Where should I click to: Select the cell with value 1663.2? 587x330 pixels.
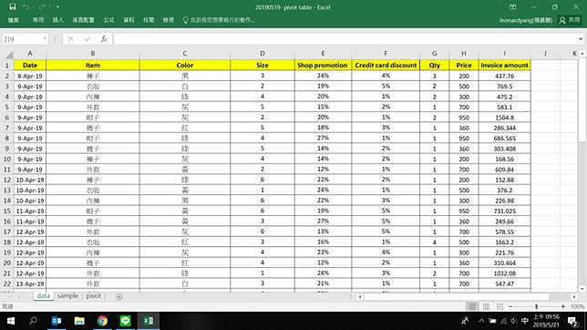pyautogui.click(x=504, y=242)
